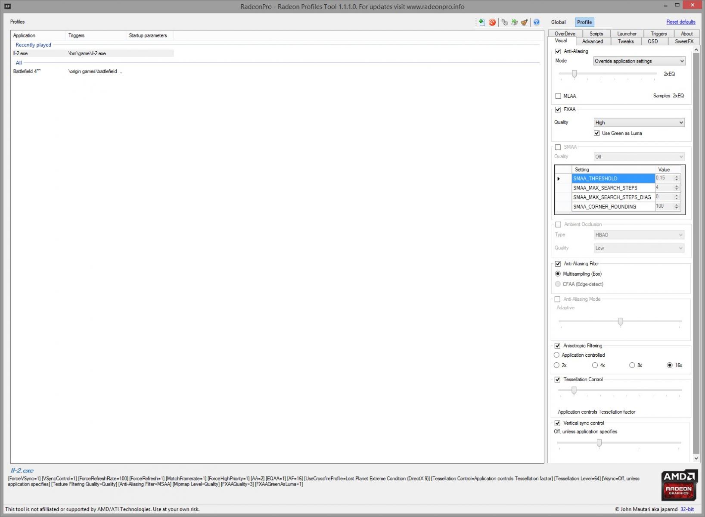
Task: Open the gears settings icon in the toolbar
Action: tap(504, 22)
